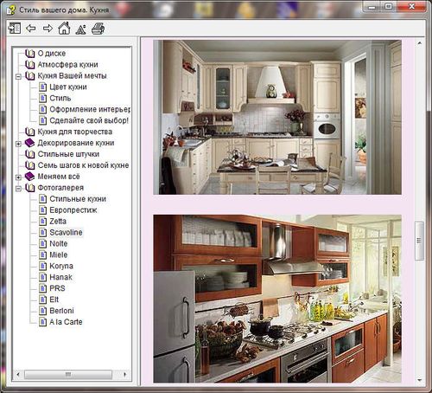Click the page icon beside Цвет кухни
The height and width of the screenshot is (393, 432).
pyautogui.click(x=42, y=87)
